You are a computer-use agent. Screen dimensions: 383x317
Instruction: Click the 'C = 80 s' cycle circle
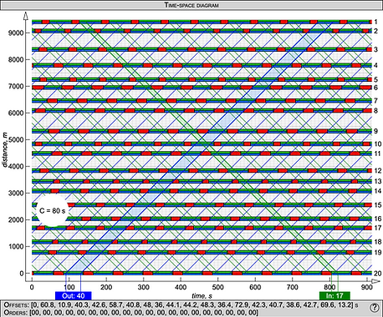(x=53, y=211)
